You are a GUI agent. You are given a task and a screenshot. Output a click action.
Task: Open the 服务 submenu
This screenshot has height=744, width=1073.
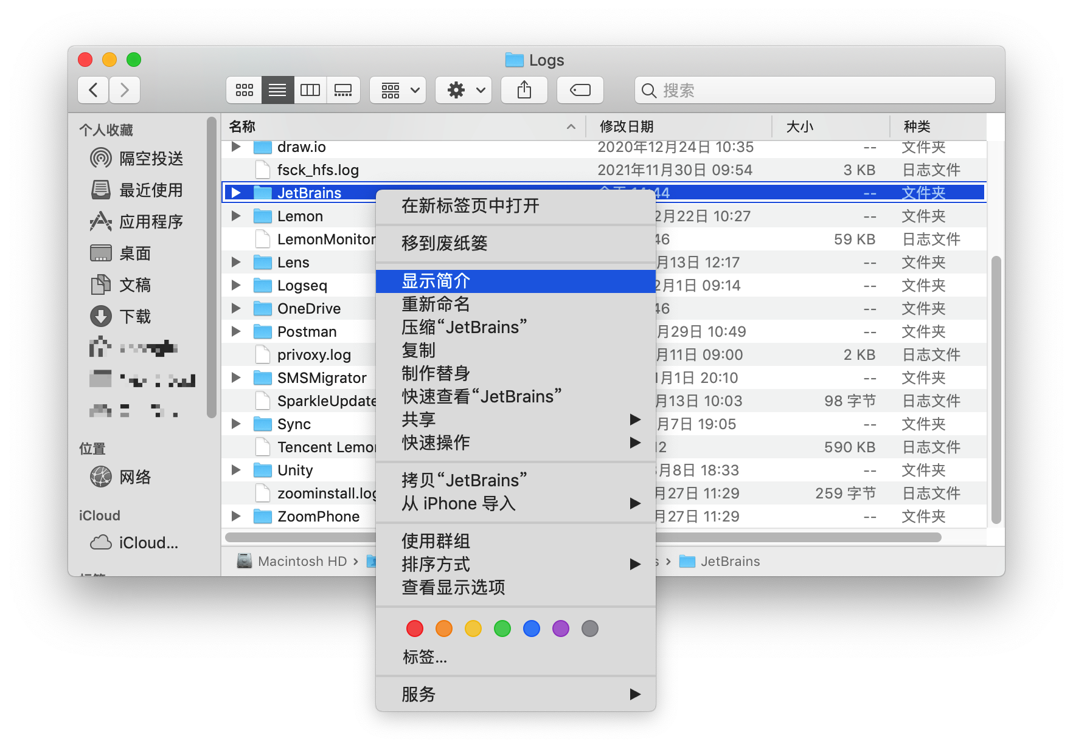tap(516, 694)
